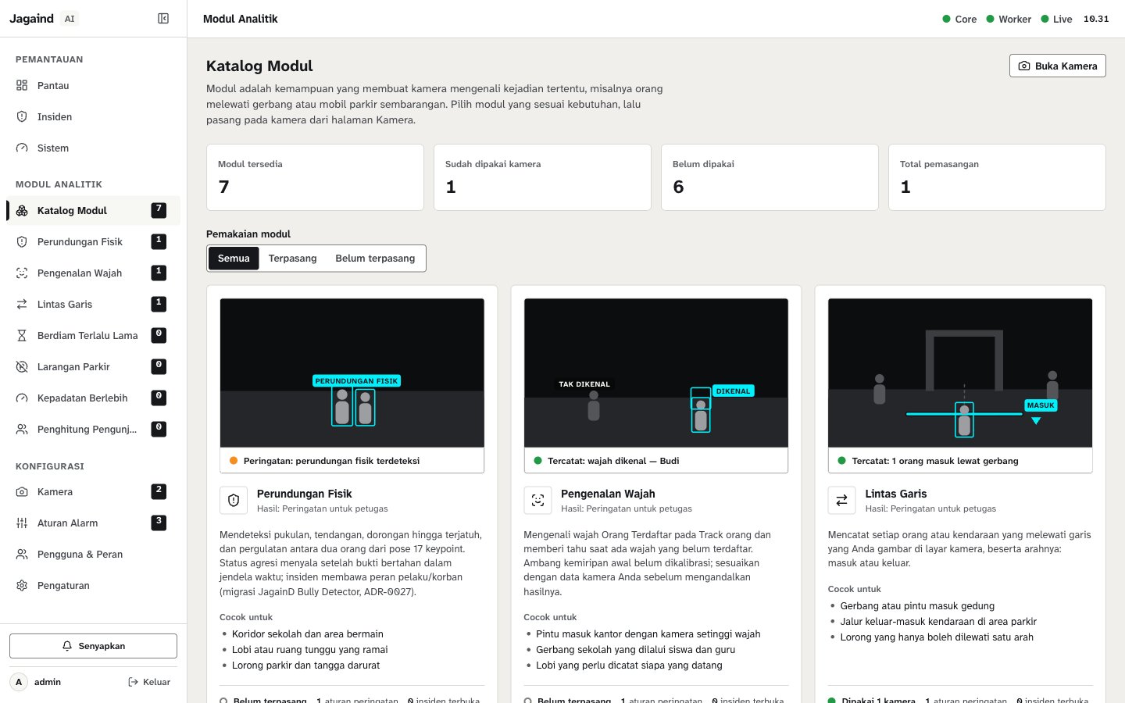Click the Insiden shield icon
1125x703 pixels.
[22, 117]
